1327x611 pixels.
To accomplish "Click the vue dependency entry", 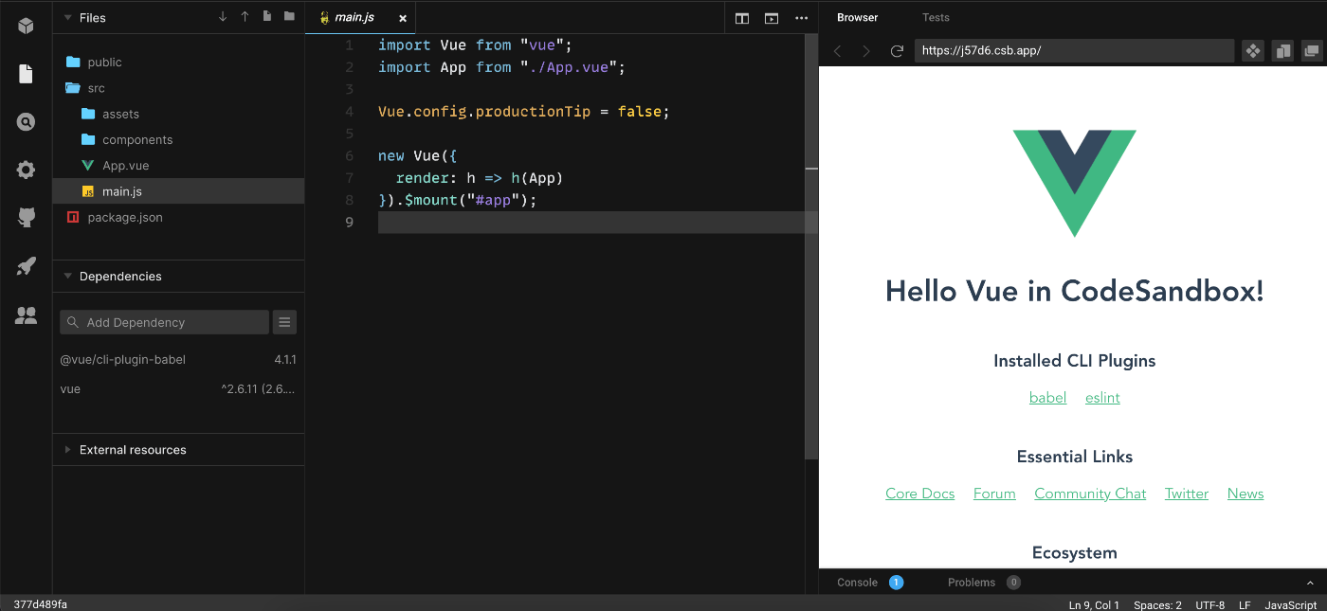I will [178, 389].
